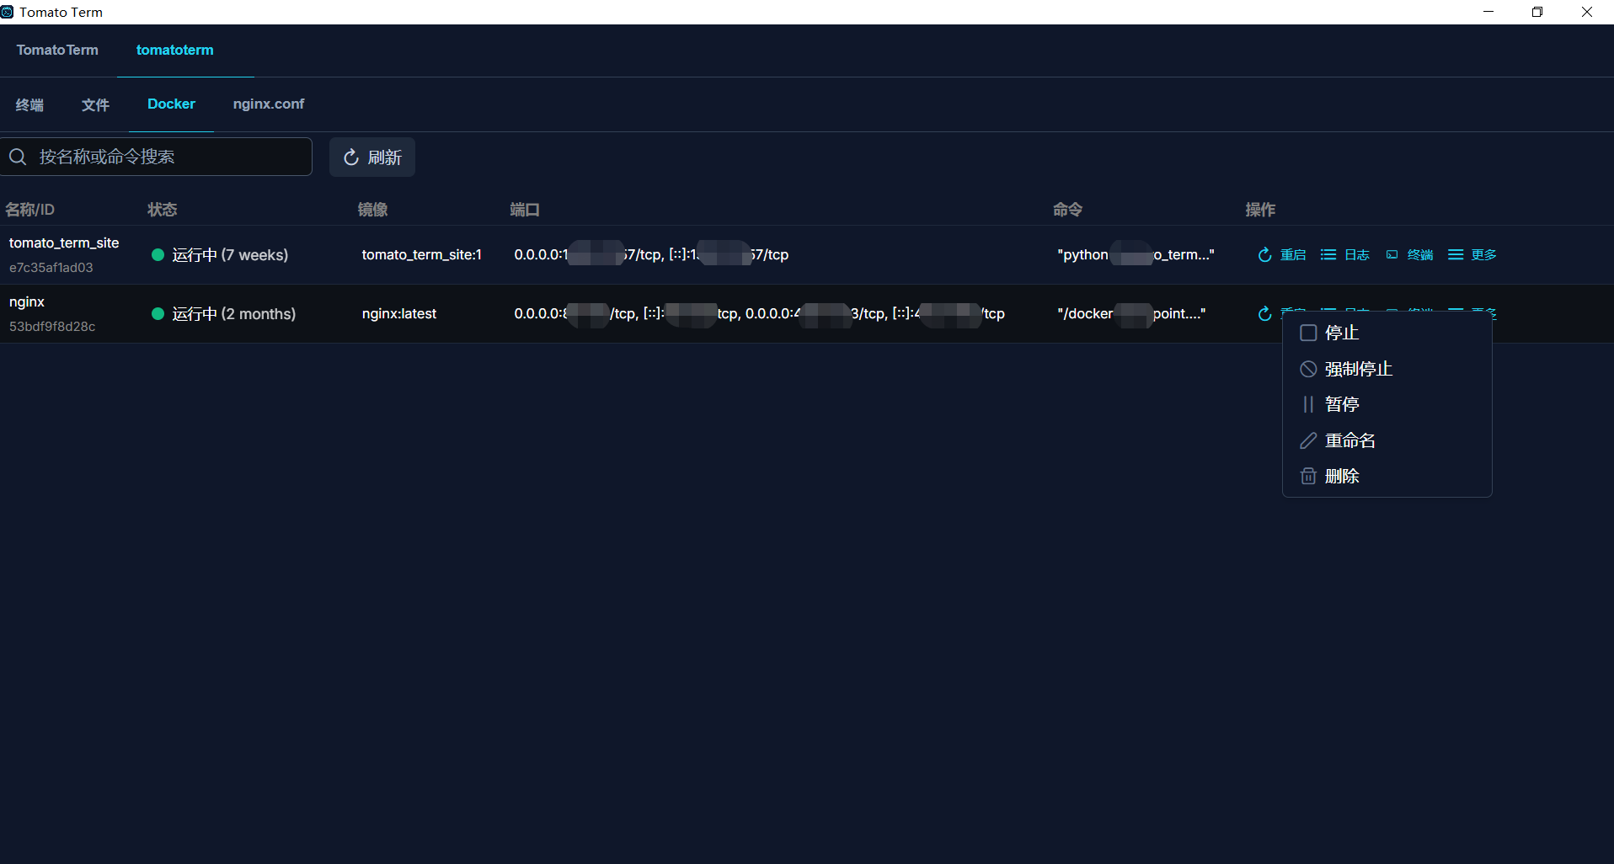1614x864 pixels.
Task: Switch to the 终端 tab
Action: click(29, 104)
